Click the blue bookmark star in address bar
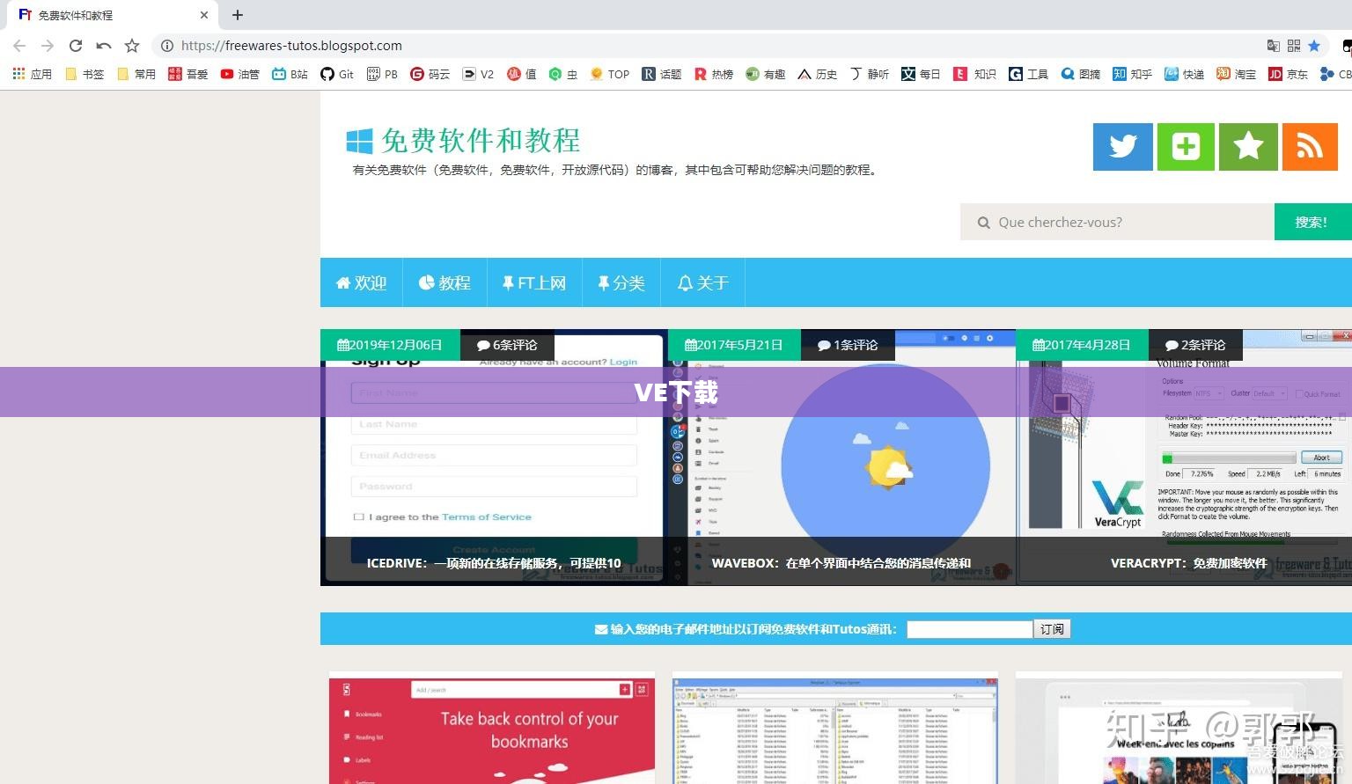1352x784 pixels. coord(1314,46)
